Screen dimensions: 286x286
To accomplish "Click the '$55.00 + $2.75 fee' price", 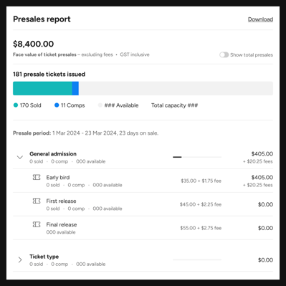I will click(x=201, y=228).
